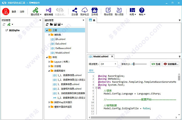This screenshot has width=182, height=120.
Task: Click the 登录 login link
Action: 14,12
